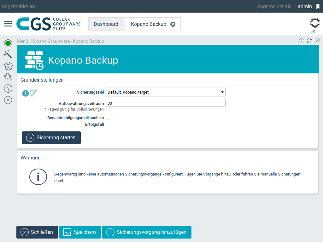Edit the selected Sicherungsziel
Screen dimensions: 323x242
click(34, 93)
